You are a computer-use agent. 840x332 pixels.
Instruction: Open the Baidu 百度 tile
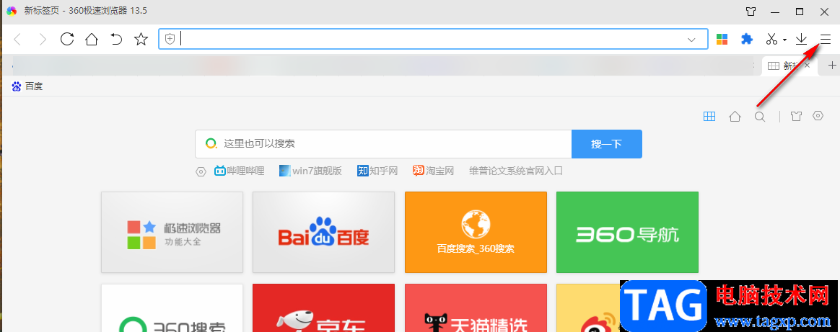pos(323,232)
